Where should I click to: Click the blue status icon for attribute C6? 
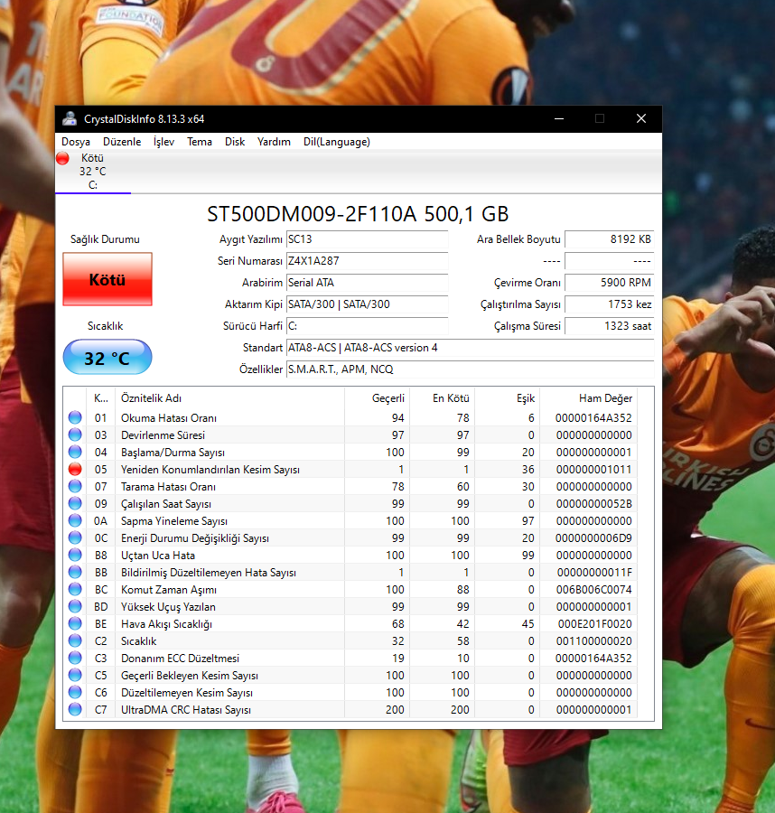[75, 692]
